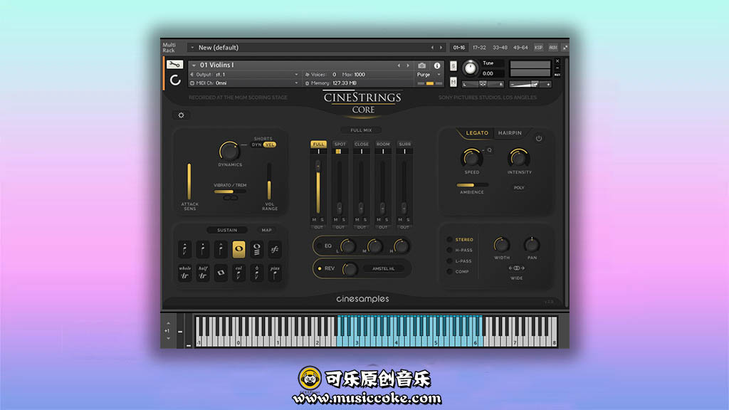Select the articulation icon left of pizz
The width and height of the screenshot is (729, 410).
click(256, 273)
